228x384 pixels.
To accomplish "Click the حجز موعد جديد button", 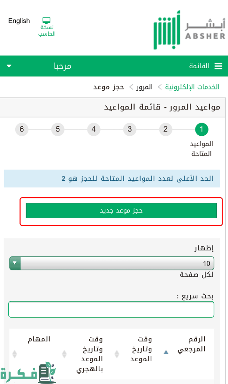I will coord(121,211).
